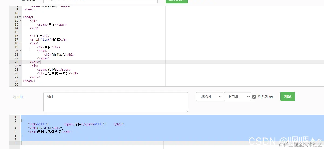Screen dimensions: 324x149
Task: Click the Xpath input field containing //h1
Action: coord(115,102)
